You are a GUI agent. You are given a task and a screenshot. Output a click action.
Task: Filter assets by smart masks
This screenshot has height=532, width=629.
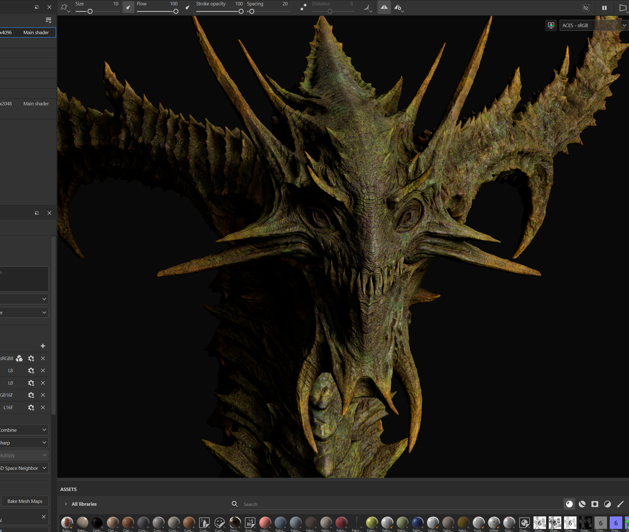click(595, 504)
